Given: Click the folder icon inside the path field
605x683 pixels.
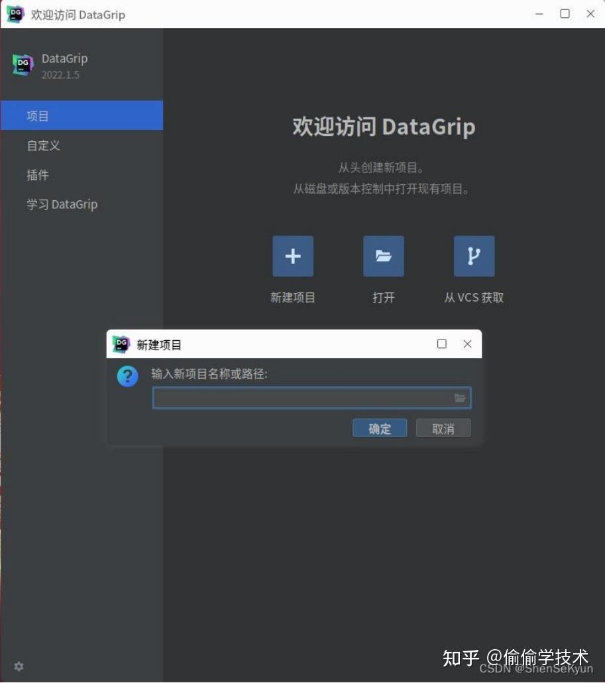Looking at the screenshot, I should point(460,398).
